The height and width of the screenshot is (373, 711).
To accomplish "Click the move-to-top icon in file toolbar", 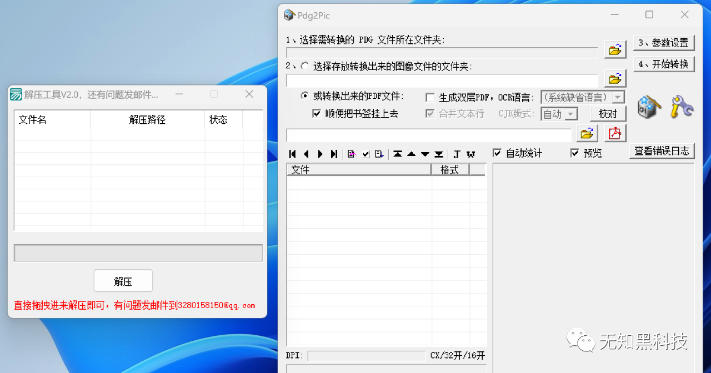I will point(398,154).
